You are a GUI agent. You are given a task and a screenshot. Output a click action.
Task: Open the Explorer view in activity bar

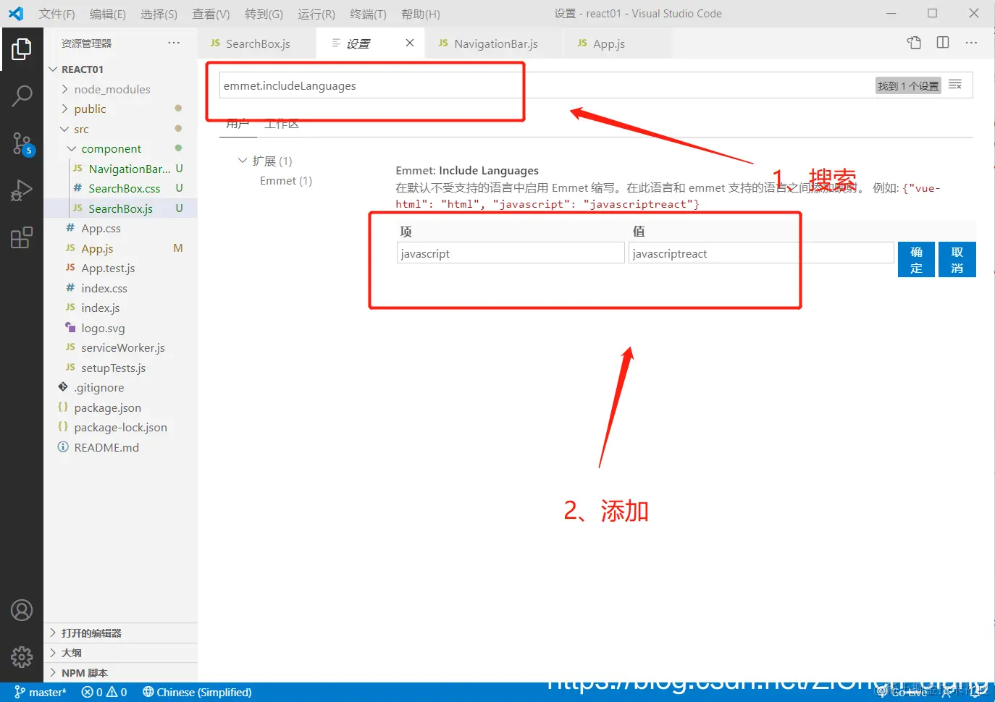tap(22, 49)
